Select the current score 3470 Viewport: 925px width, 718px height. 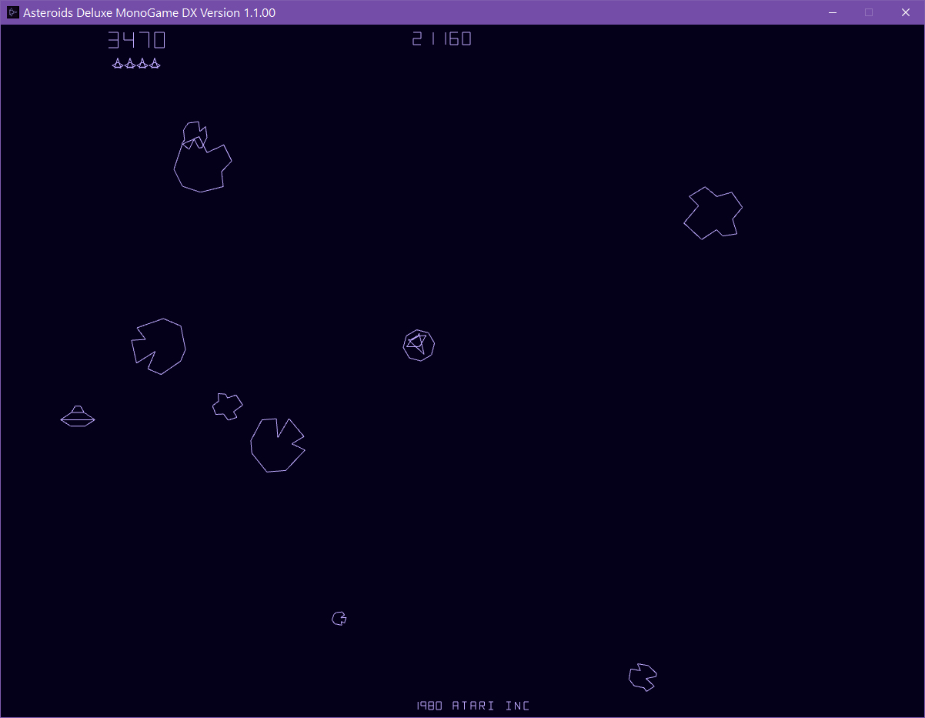(x=136, y=38)
